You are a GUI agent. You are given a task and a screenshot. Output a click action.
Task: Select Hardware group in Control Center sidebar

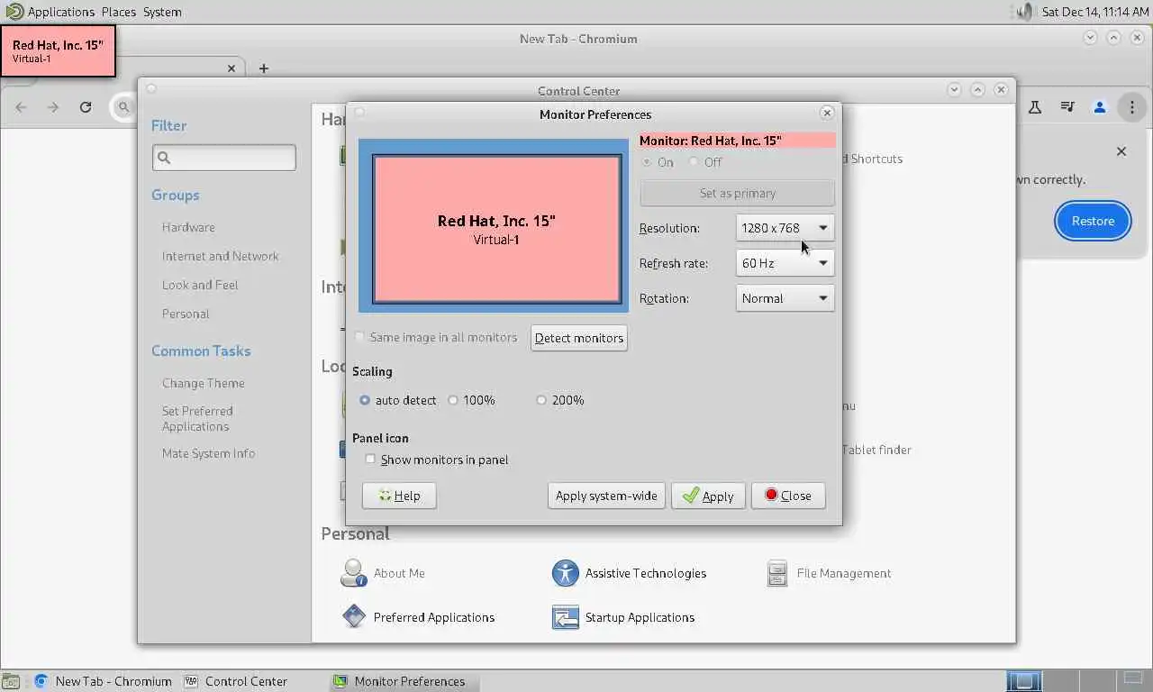(x=188, y=227)
